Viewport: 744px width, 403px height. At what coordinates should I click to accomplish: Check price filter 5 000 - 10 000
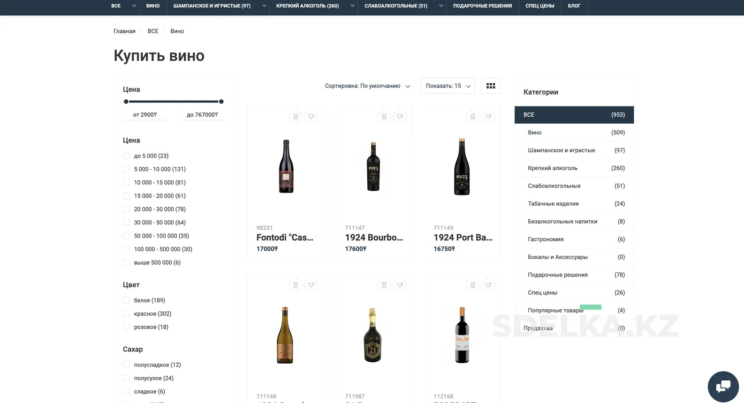pos(126,169)
